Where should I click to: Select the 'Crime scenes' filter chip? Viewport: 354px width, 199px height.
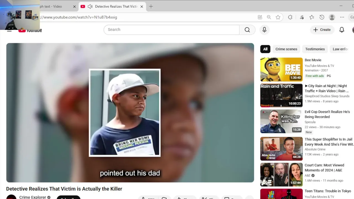click(x=286, y=49)
